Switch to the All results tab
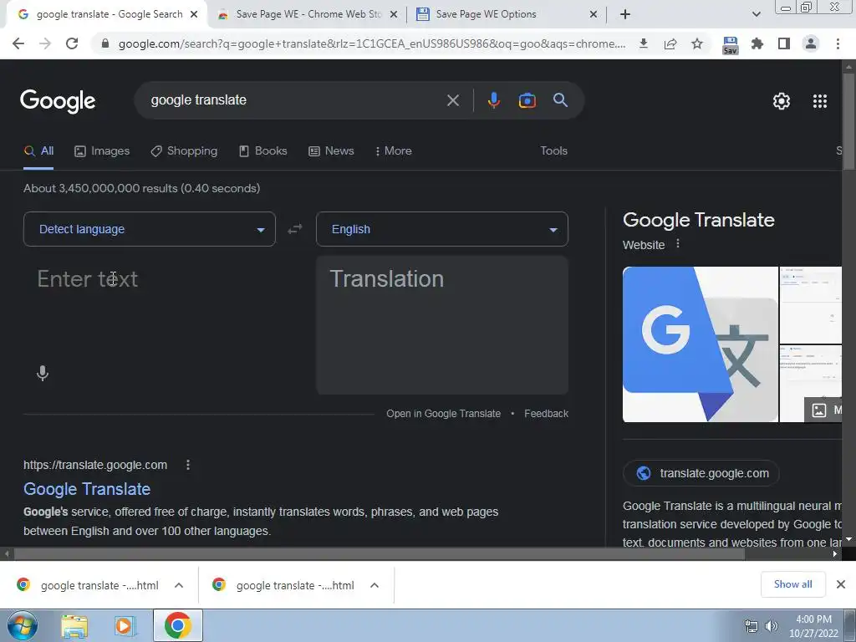Viewport: 856px width, 642px height. tap(38, 150)
